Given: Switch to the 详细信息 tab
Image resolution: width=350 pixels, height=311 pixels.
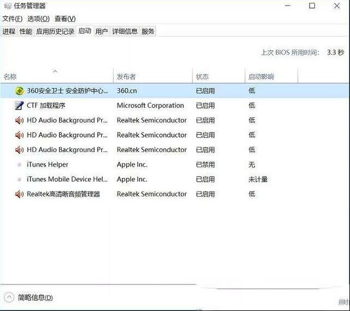Looking at the screenshot, I should 125,31.
